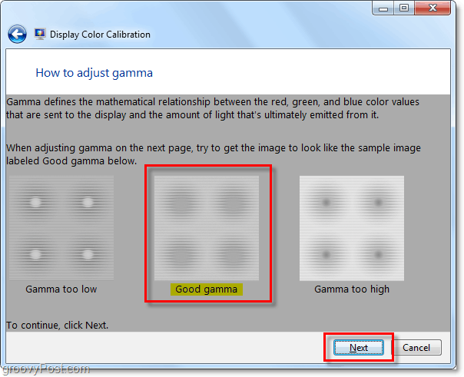Click the 'Gamma too low' label

[x=61, y=289]
